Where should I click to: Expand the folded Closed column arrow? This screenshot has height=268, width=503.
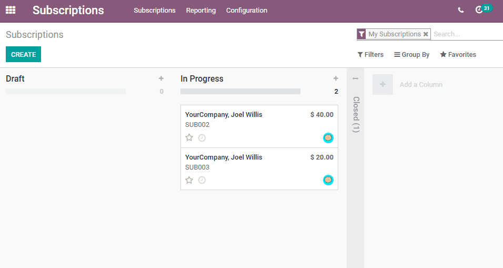click(x=355, y=78)
